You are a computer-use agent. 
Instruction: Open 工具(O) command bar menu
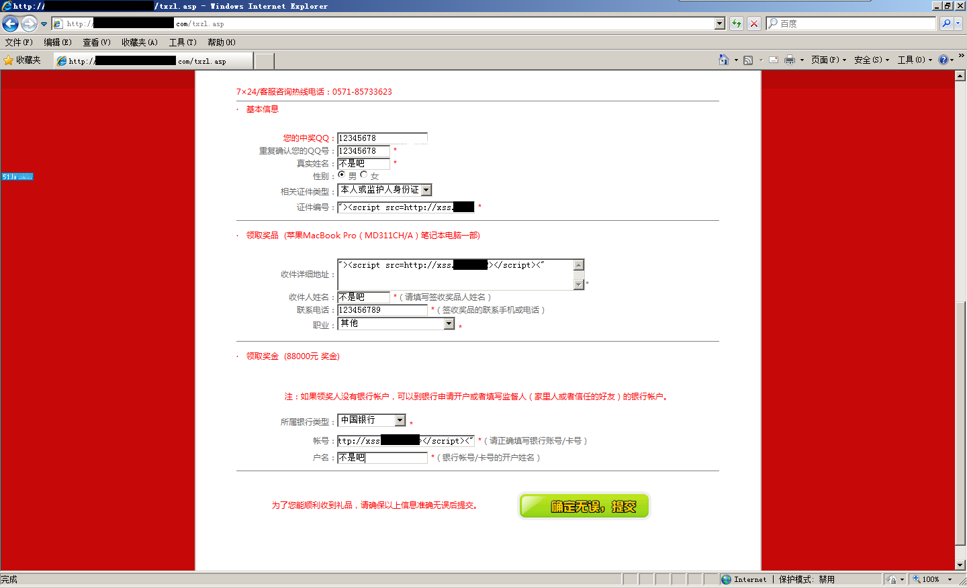915,60
